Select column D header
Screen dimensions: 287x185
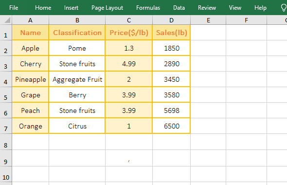coord(171,20)
